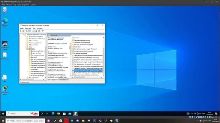Viewport: 220px width, 123px height.
Task: Click the Forward arrow in policy editor toolbar
Action: tap(23, 31)
